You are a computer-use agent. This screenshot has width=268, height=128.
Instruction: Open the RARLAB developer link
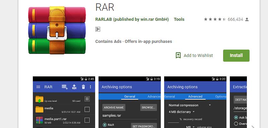[132, 19]
